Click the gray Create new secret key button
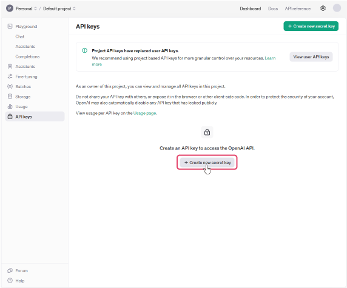 (x=207, y=162)
